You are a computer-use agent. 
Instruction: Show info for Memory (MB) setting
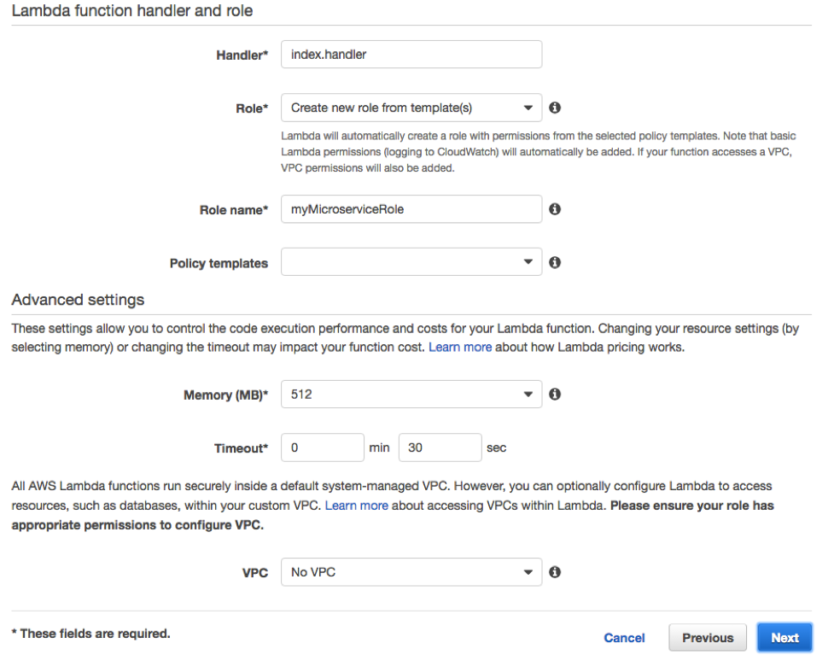[555, 395]
